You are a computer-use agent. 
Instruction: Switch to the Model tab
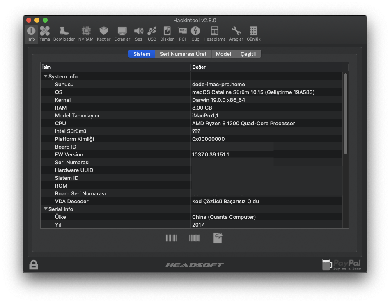click(x=223, y=54)
